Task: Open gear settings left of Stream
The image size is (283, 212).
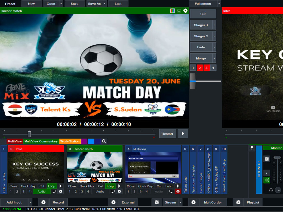Action: coord(157,202)
